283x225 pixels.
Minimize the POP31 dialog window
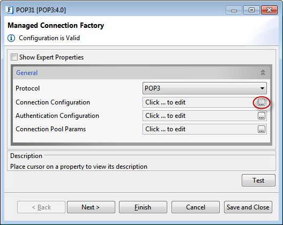(234, 10)
